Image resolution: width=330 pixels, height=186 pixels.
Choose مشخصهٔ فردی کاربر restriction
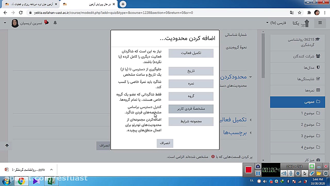191,109
